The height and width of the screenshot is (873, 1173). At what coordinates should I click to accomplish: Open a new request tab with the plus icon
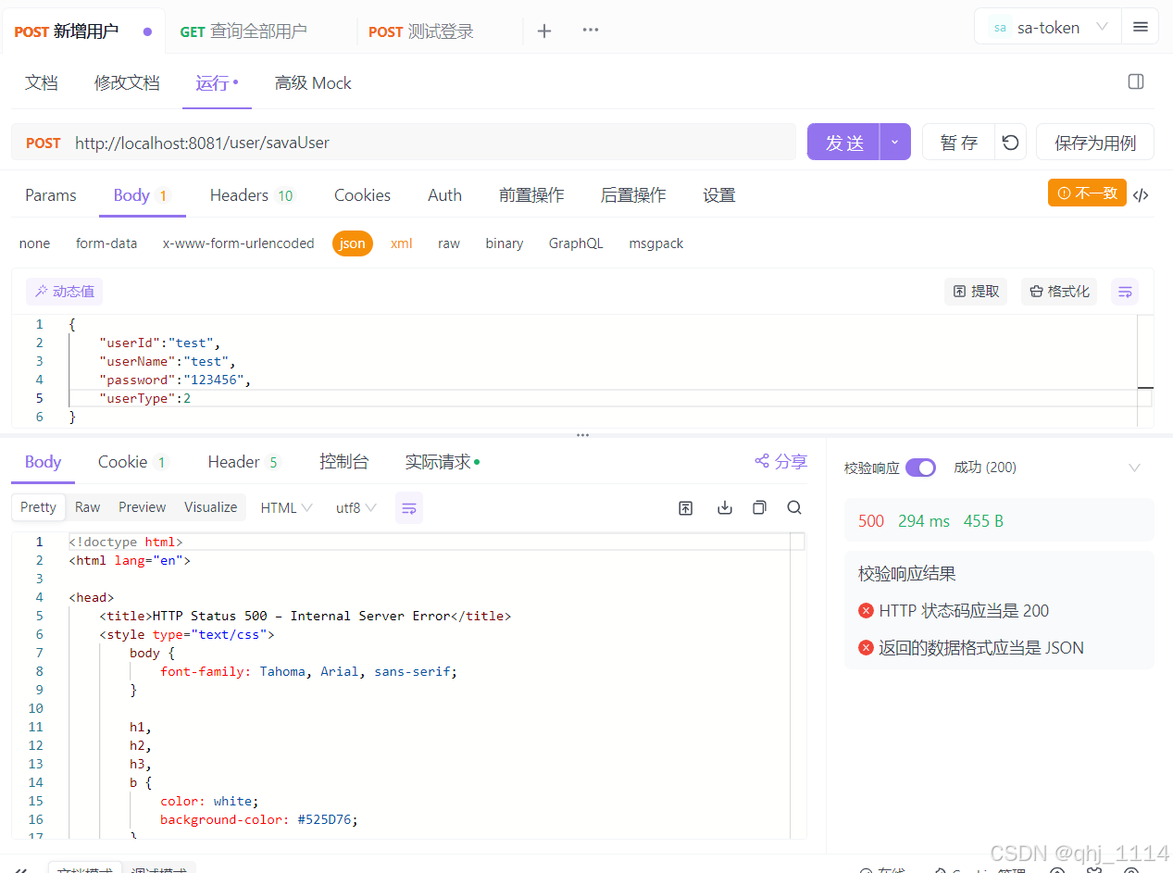(x=544, y=31)
